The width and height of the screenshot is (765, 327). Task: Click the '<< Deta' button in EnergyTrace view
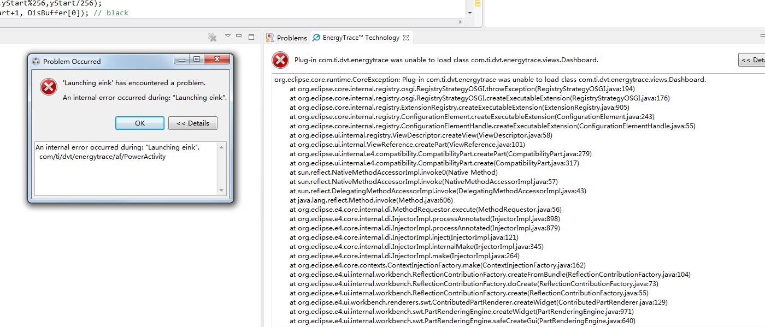click(751, 60)
